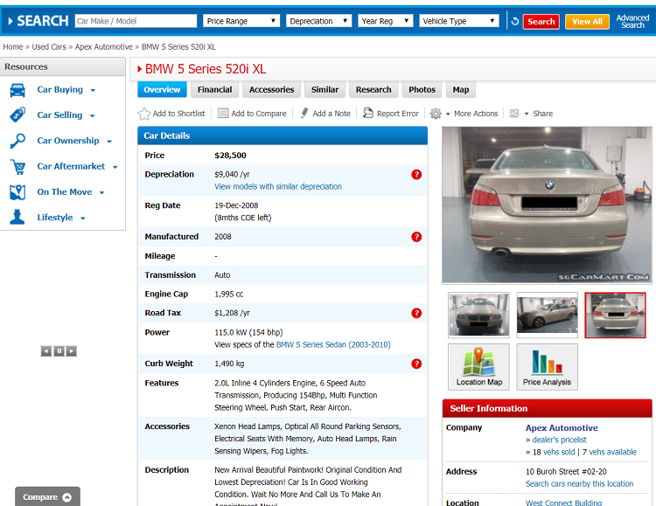Click the Car Buying car icon
The height and width of the screenshot is (506, 656).
(x=17, y=90)
